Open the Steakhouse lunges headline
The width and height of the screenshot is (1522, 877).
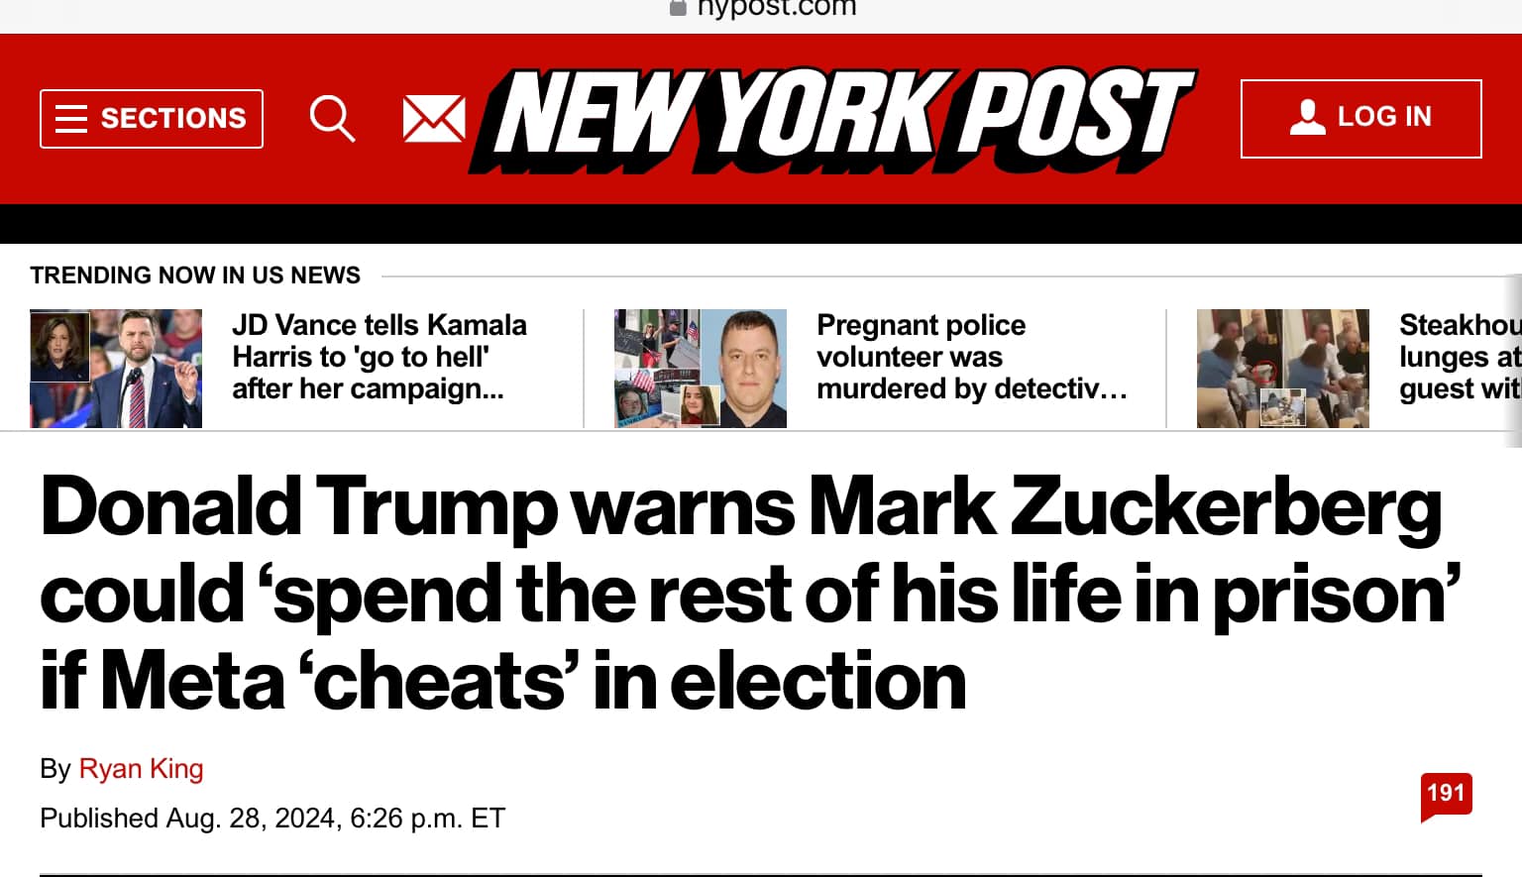(1459, 357)
